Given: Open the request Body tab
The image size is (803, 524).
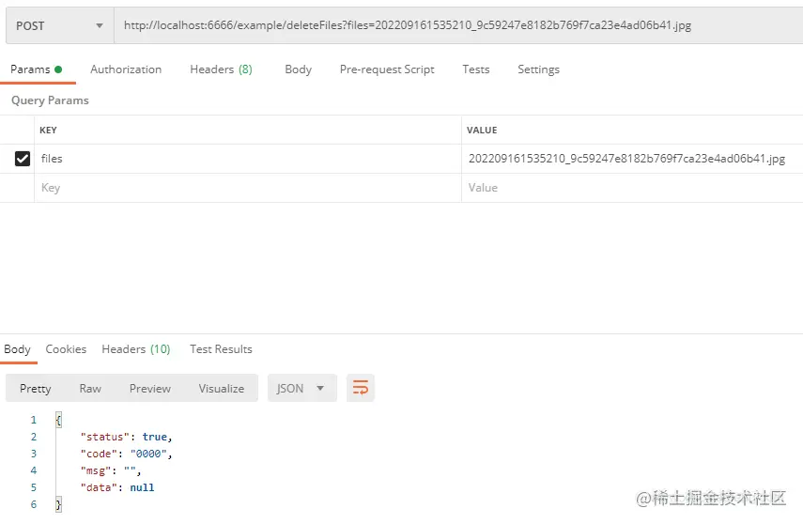Looking at the screenshot, I should coord(298,69).
